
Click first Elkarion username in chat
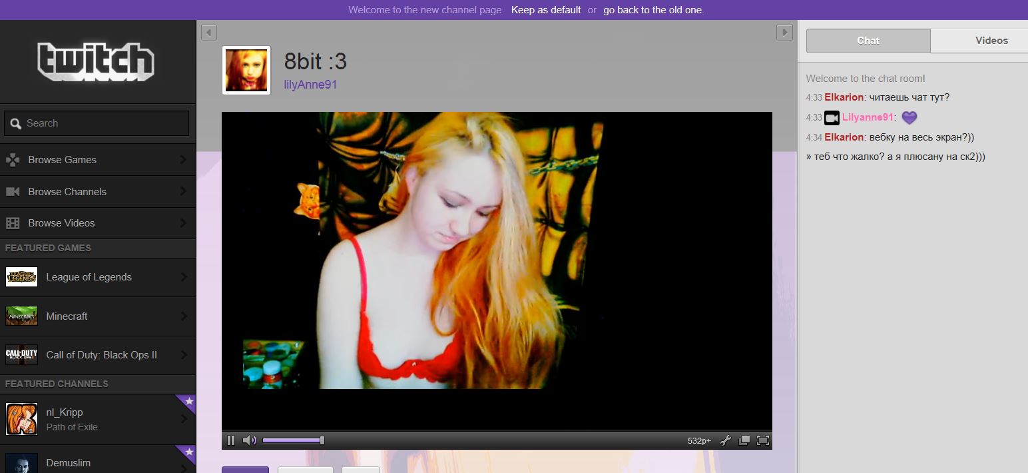[844, 97]
